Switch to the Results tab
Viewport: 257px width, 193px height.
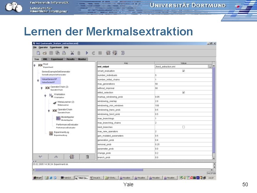[x=70, y=59]
